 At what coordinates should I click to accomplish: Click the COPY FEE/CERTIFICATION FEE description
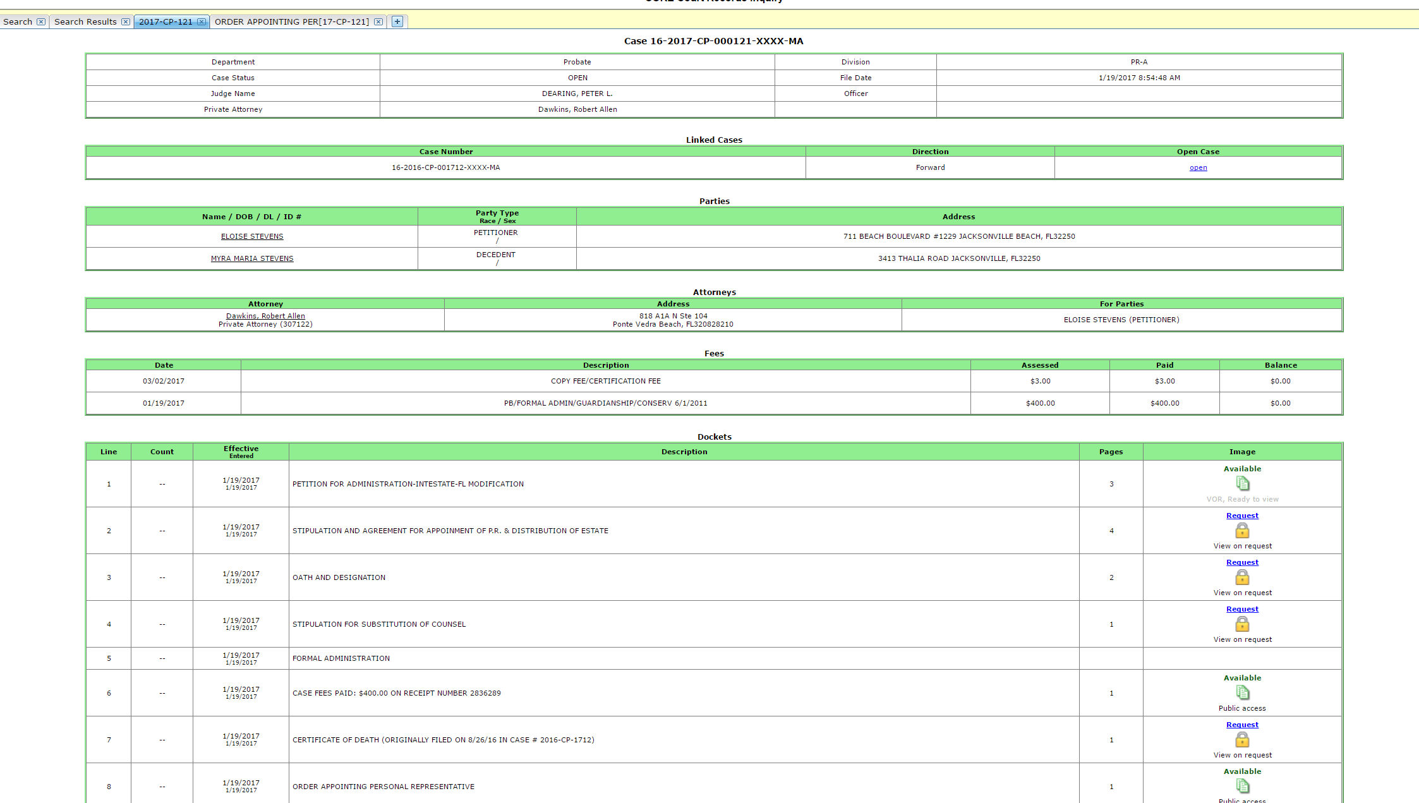(x=606, y=381)
